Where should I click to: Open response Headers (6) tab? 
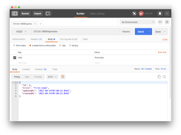(x=41, y=69)
